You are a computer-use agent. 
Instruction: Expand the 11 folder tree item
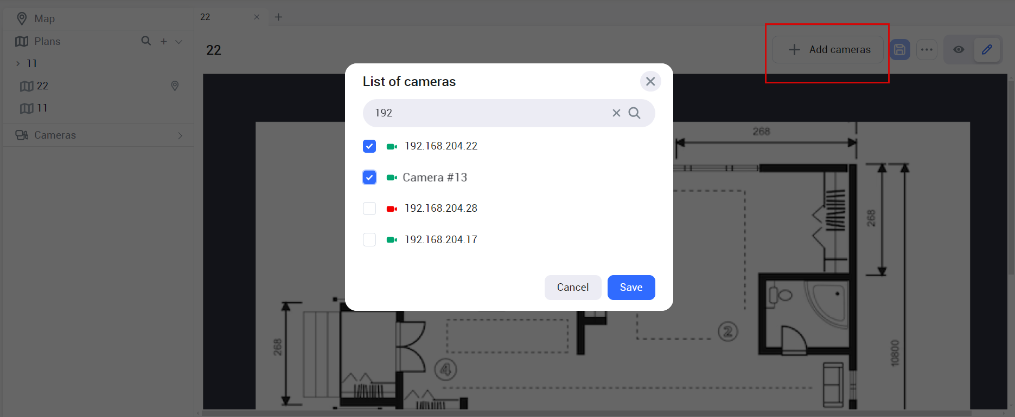click(18, 64)
